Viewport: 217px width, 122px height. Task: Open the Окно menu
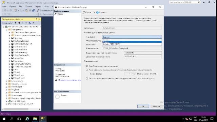coord(47,6)
